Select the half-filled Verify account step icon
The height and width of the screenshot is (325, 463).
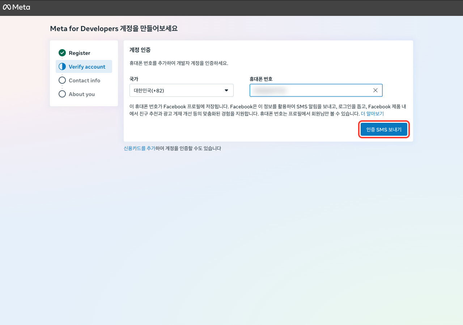pos(62,66)
